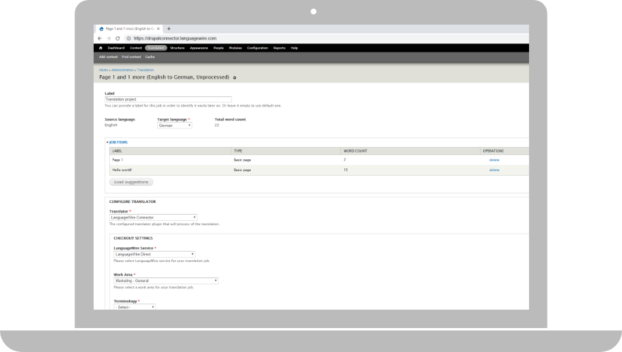Open the Terminology dropdown
This screenshot has height=352, width=622.
(134, 307)
